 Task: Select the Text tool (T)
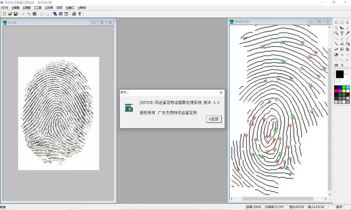click(342, 33)
